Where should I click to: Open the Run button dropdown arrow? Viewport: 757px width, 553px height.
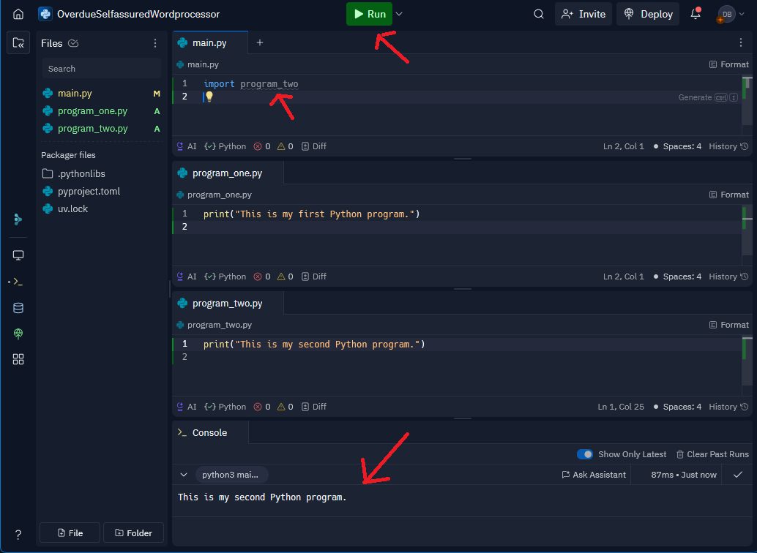(399, 14)
